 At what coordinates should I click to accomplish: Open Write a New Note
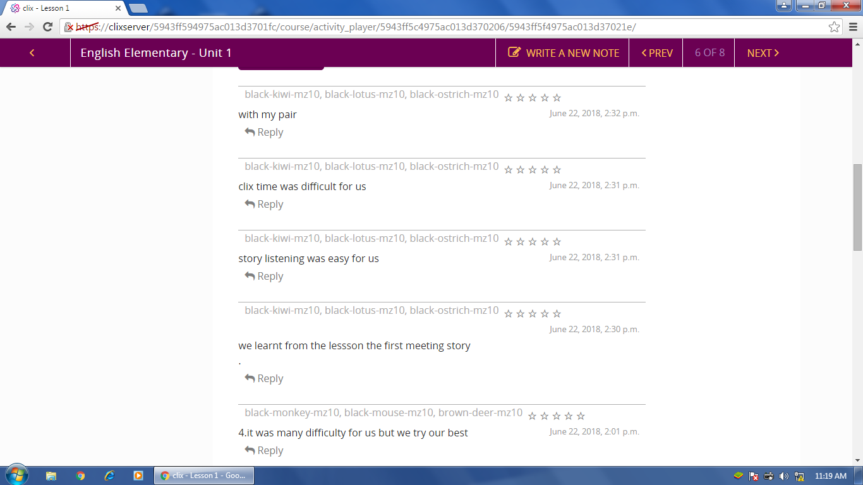[x=564, y=53]
